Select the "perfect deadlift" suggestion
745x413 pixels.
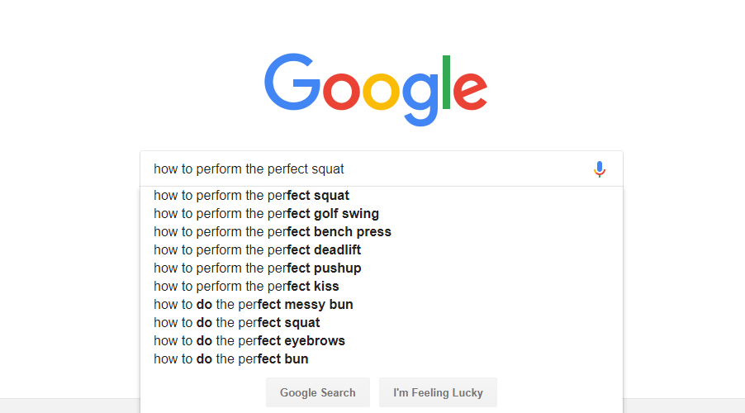click(258, 250)
